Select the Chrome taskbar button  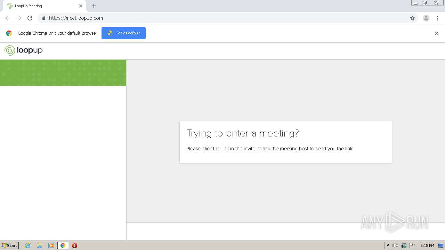tap(63, 245)
